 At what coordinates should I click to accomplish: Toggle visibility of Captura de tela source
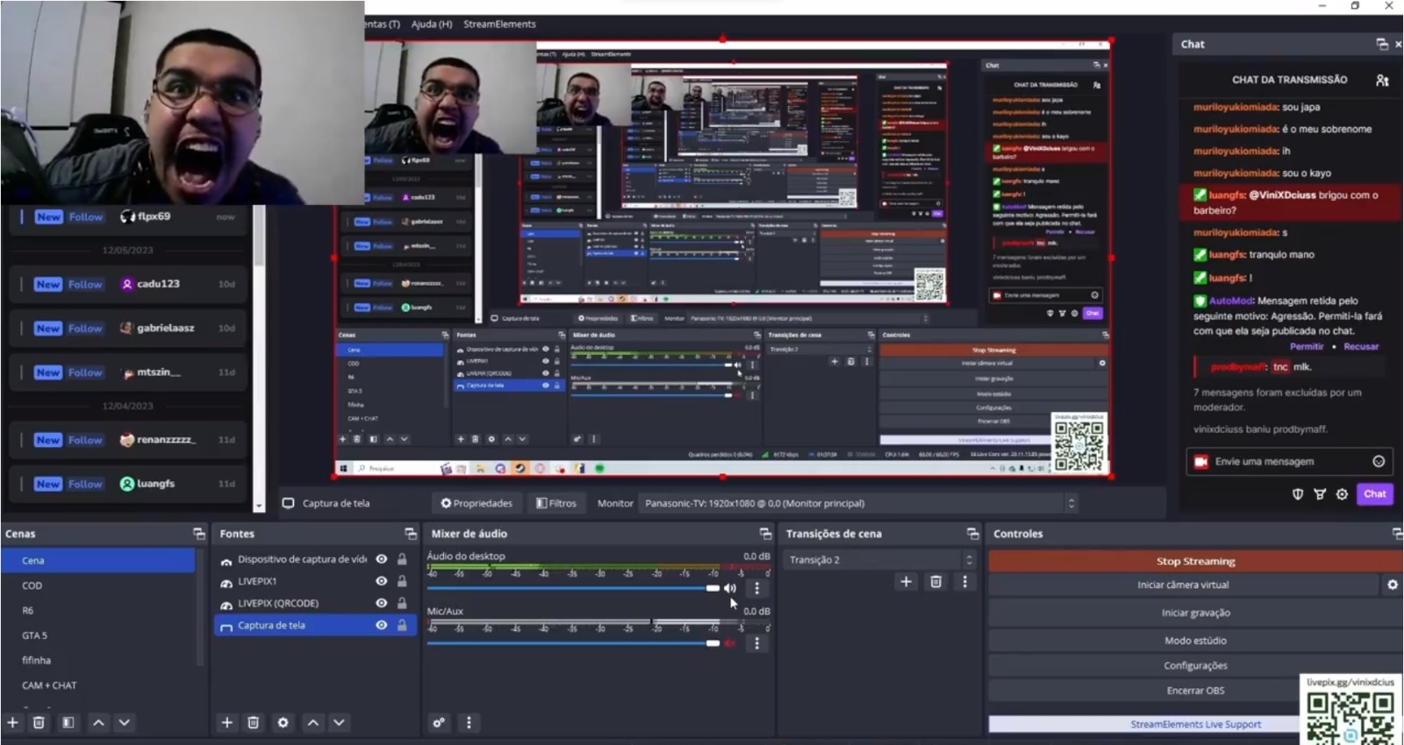(x=382, y=625)
